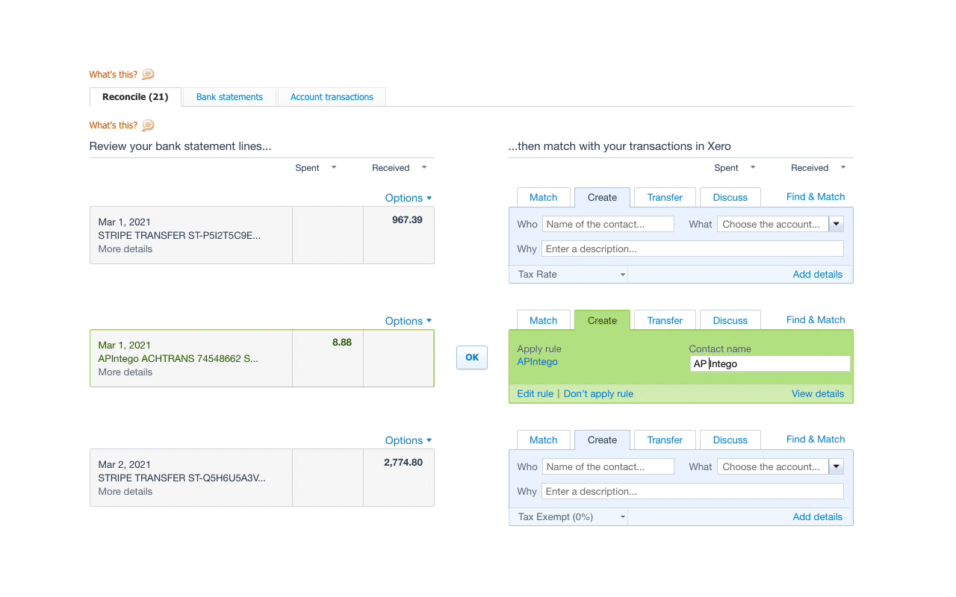Open the account dropdown arrow for the 2,774.80 line

click(x=836, y=466)
